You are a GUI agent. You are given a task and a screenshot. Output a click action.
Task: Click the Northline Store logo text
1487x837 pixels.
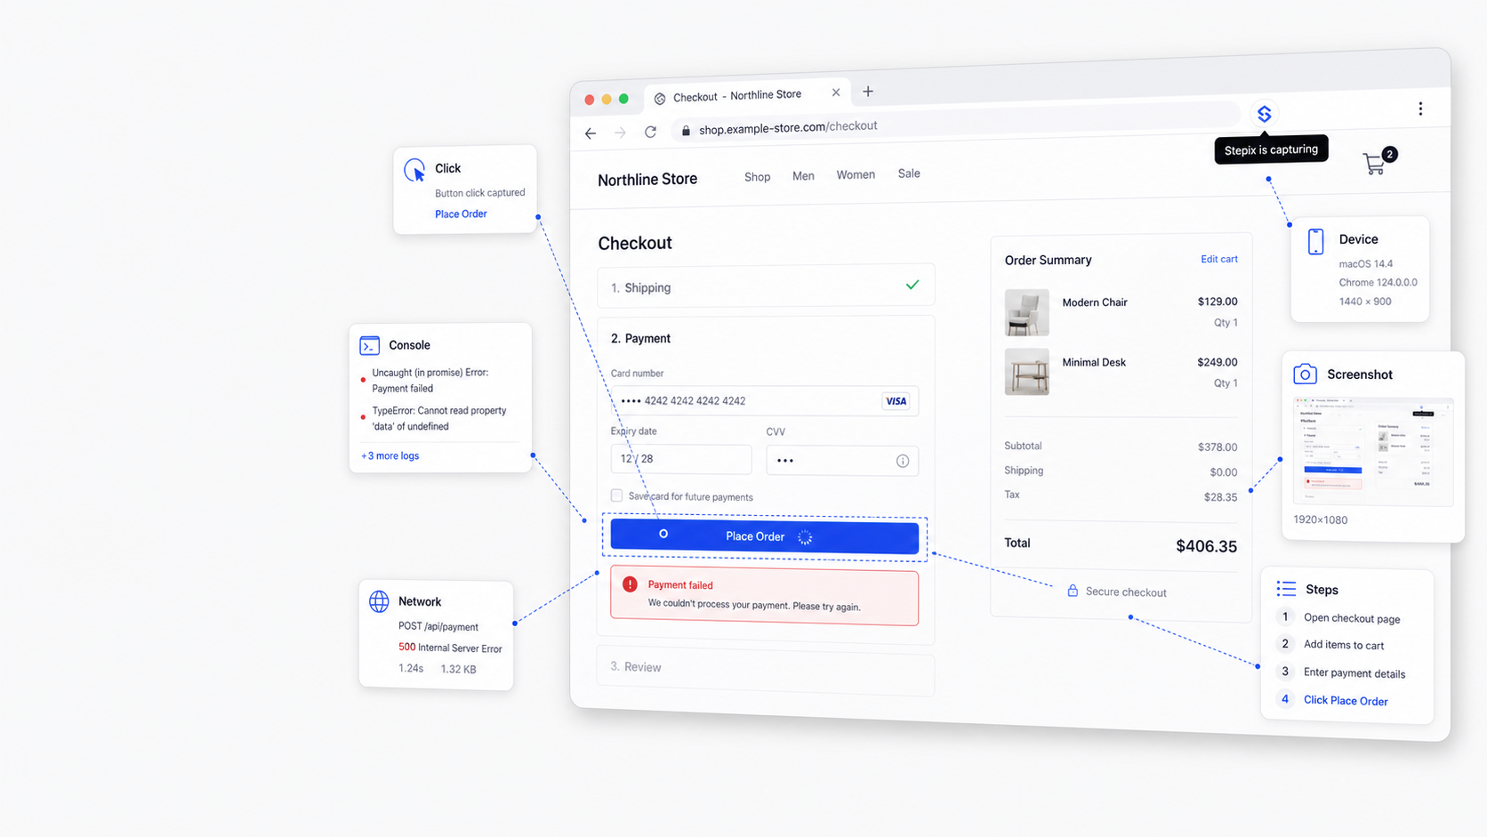click(x=647, y=180)
